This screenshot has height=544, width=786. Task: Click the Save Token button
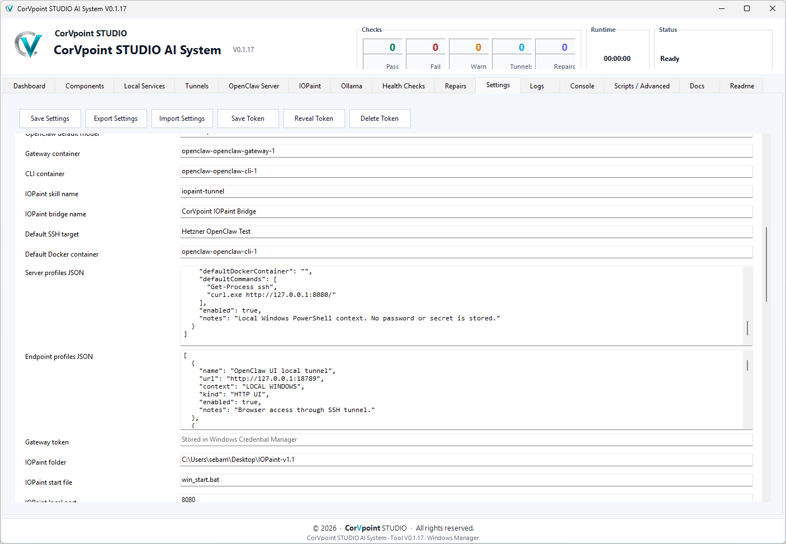[x=248, y=119]
